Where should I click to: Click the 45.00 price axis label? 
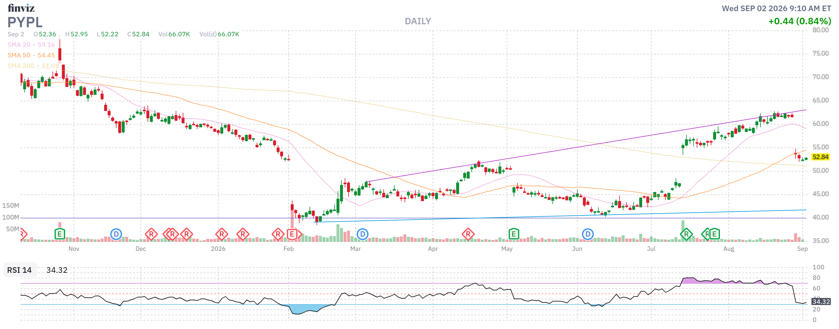[x=821, y=194]
